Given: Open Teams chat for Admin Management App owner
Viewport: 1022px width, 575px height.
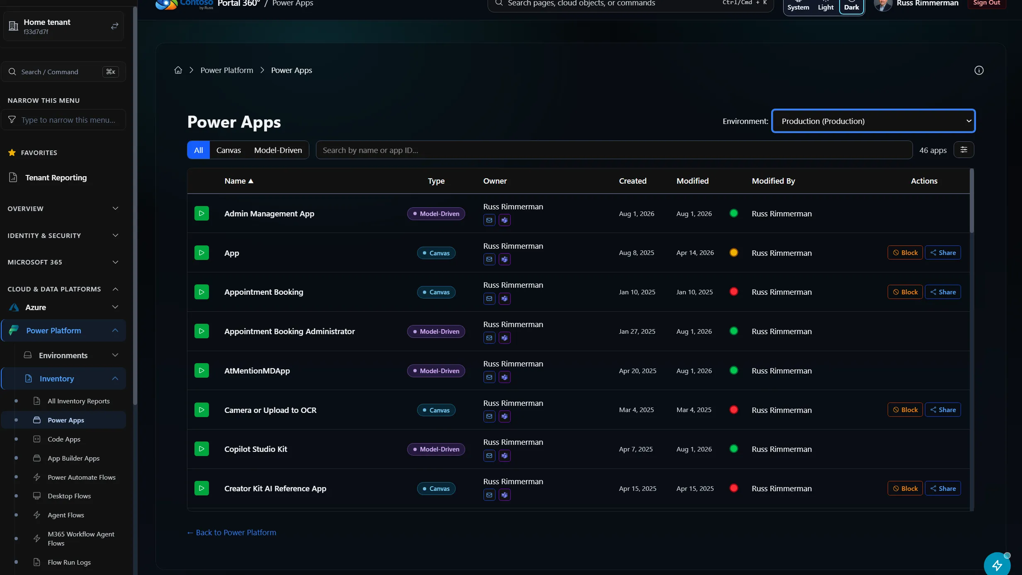Looking at the screenshot, I should tap(505, 220).
